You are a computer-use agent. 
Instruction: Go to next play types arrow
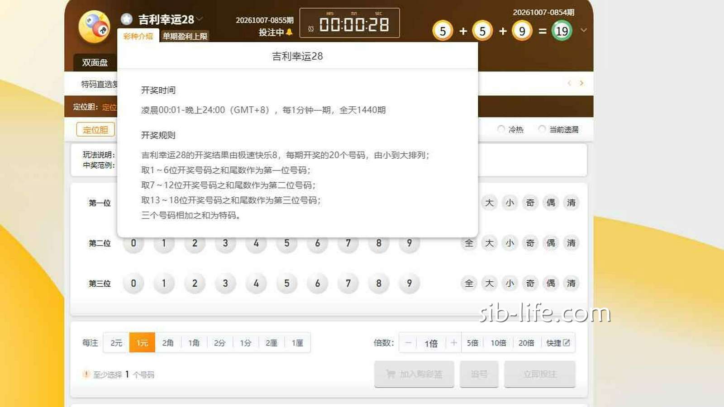point(581,83)
